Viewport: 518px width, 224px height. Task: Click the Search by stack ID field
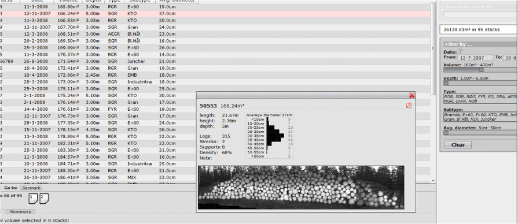click(x=480, y=14)
